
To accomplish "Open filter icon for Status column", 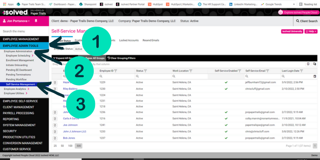I will pos(145,71).
